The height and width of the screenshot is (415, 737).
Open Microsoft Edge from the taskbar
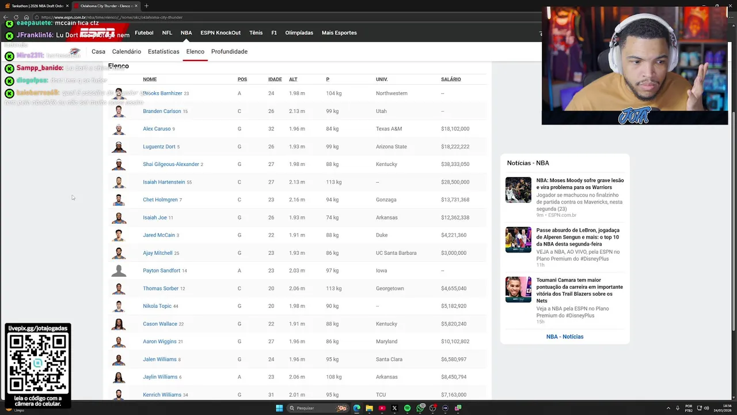356,408
